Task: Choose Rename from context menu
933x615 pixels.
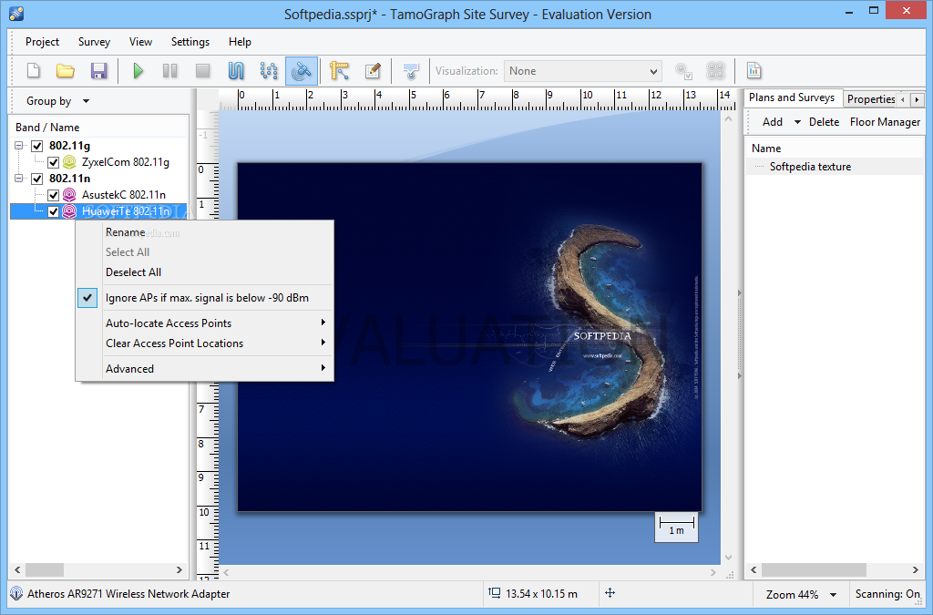Action: pyautogui.click(x=205, y=232)
